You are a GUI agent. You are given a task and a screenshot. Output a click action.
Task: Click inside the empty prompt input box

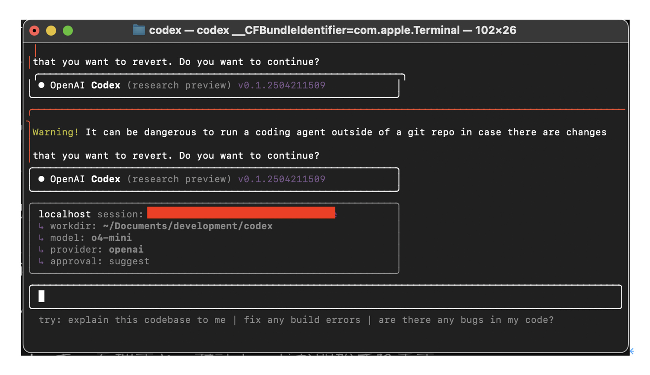[x=325, y=297]
